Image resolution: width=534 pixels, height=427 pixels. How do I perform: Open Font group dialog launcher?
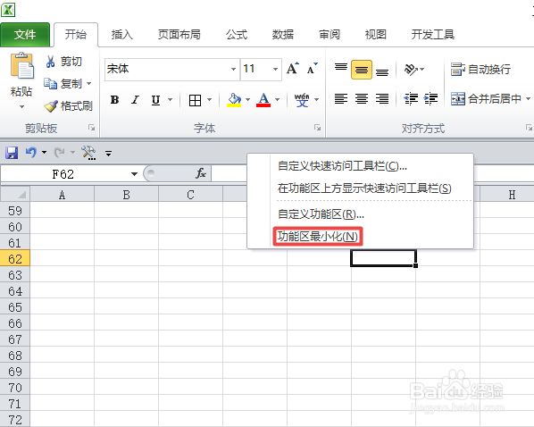317,128
